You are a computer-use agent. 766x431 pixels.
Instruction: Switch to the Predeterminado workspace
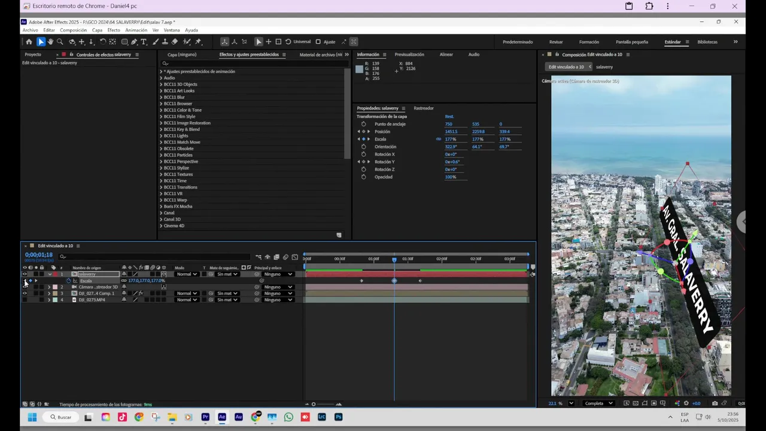518,42
